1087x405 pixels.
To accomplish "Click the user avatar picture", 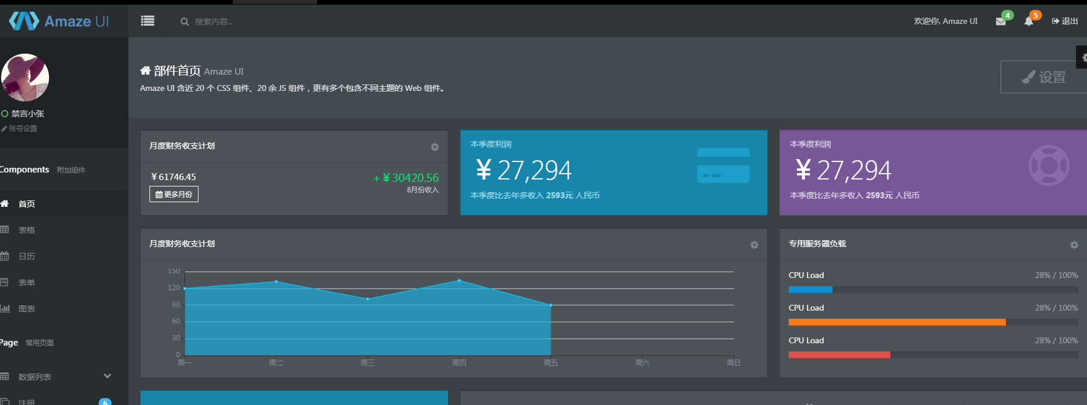I will point(25,78).
